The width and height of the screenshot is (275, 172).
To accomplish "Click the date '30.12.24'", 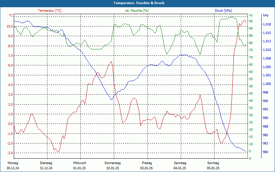I will pos(13,168).
